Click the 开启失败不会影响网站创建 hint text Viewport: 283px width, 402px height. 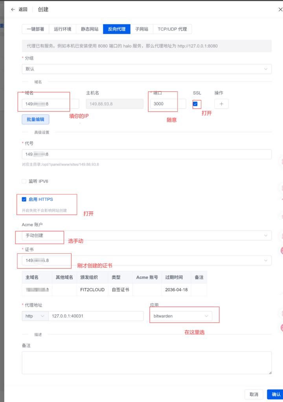click(x=44, y=210)
